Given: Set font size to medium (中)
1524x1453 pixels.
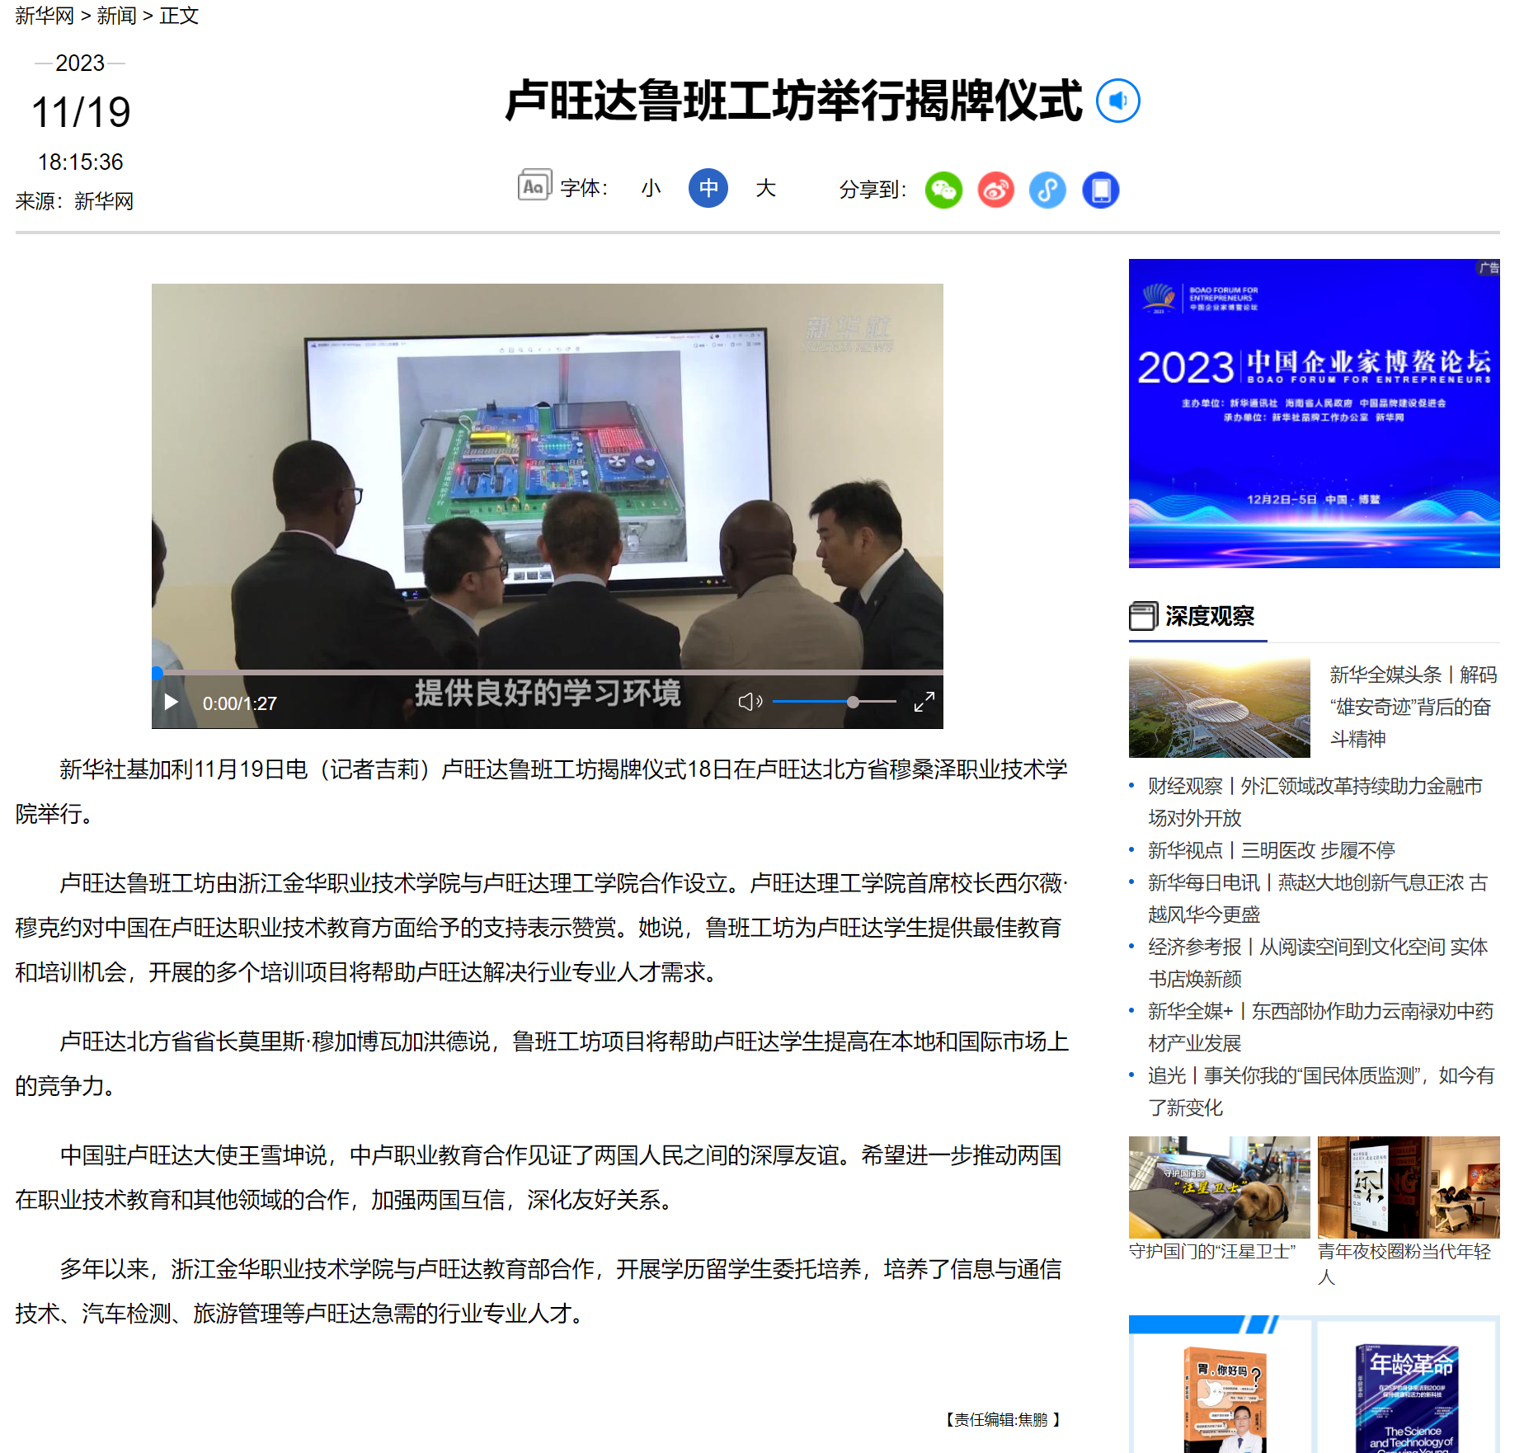Looking at the screenshot, I should point(708,188).
